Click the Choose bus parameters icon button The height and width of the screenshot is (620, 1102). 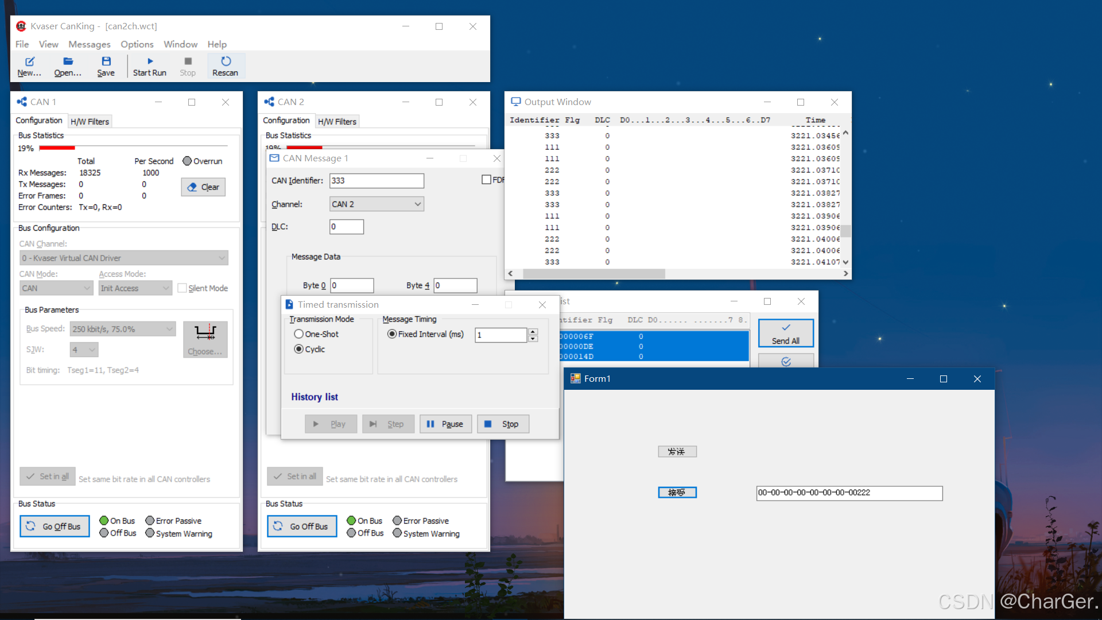pos(205,339)
